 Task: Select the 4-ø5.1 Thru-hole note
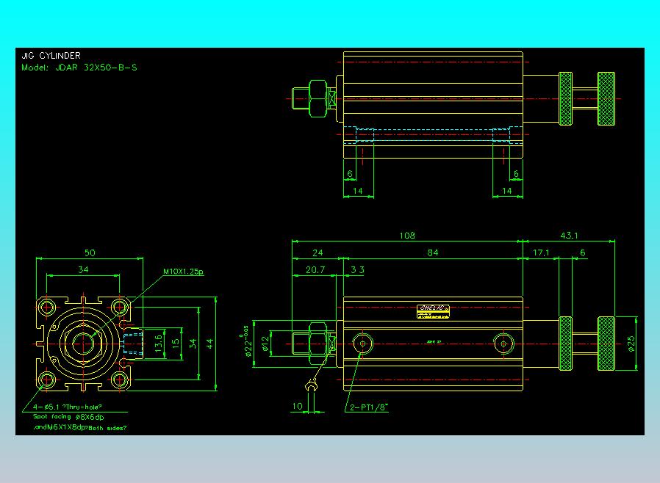[68, 407]
